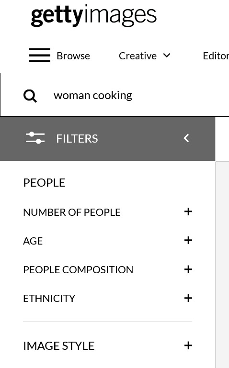The width and height of the screenshot is (229, 368).
Task: Select the Creative menu label
Action: tap(137, 56)
